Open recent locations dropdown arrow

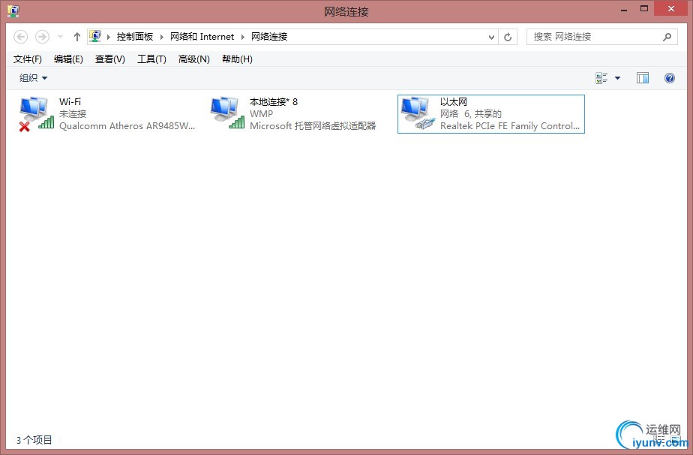(x=61, y=37)
